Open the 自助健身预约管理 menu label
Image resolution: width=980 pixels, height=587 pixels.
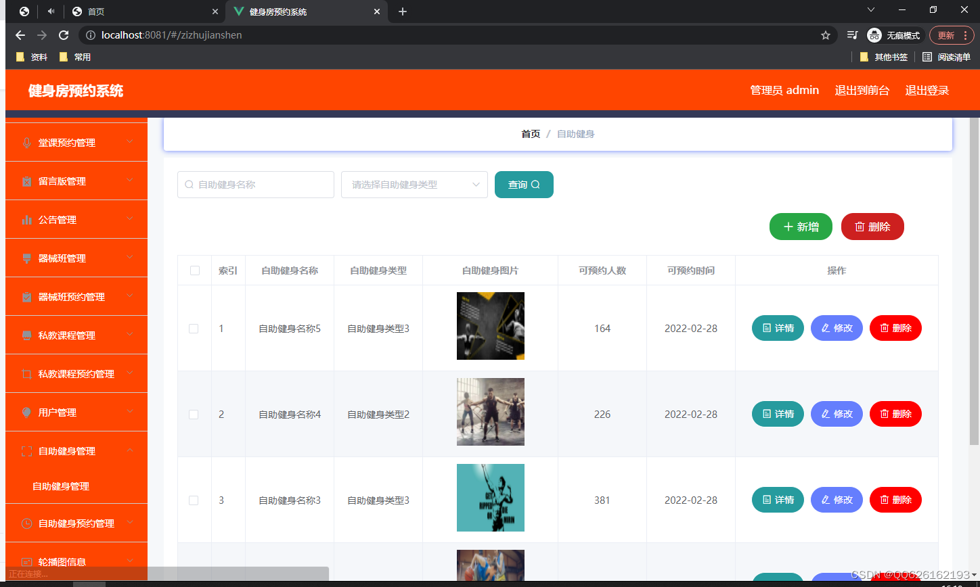[76, 523]
